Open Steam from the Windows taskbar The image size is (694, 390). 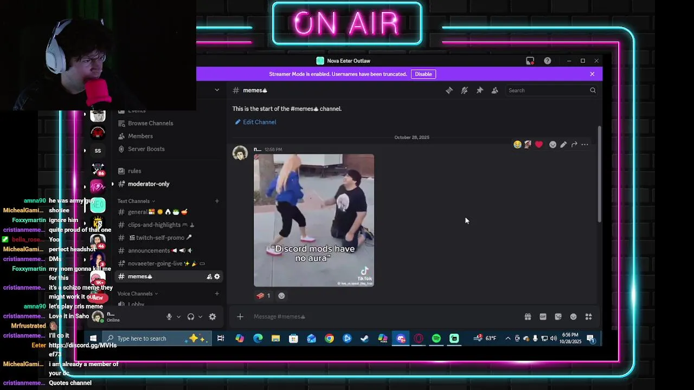pos(365,339)
